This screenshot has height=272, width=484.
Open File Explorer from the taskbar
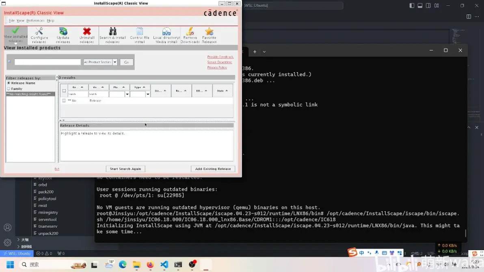click(x=136, y=265)
